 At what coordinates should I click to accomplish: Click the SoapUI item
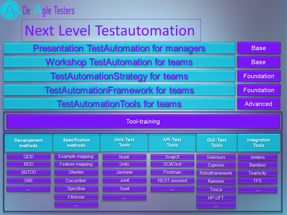(x=173, y=157)
